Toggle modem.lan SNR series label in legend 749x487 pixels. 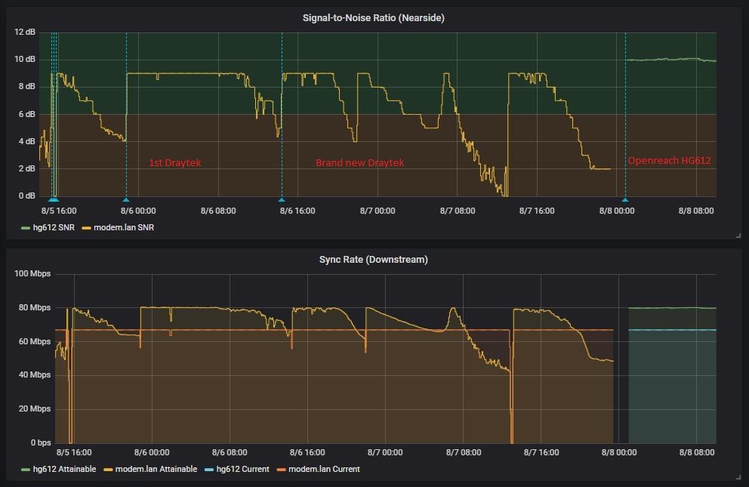124,227
